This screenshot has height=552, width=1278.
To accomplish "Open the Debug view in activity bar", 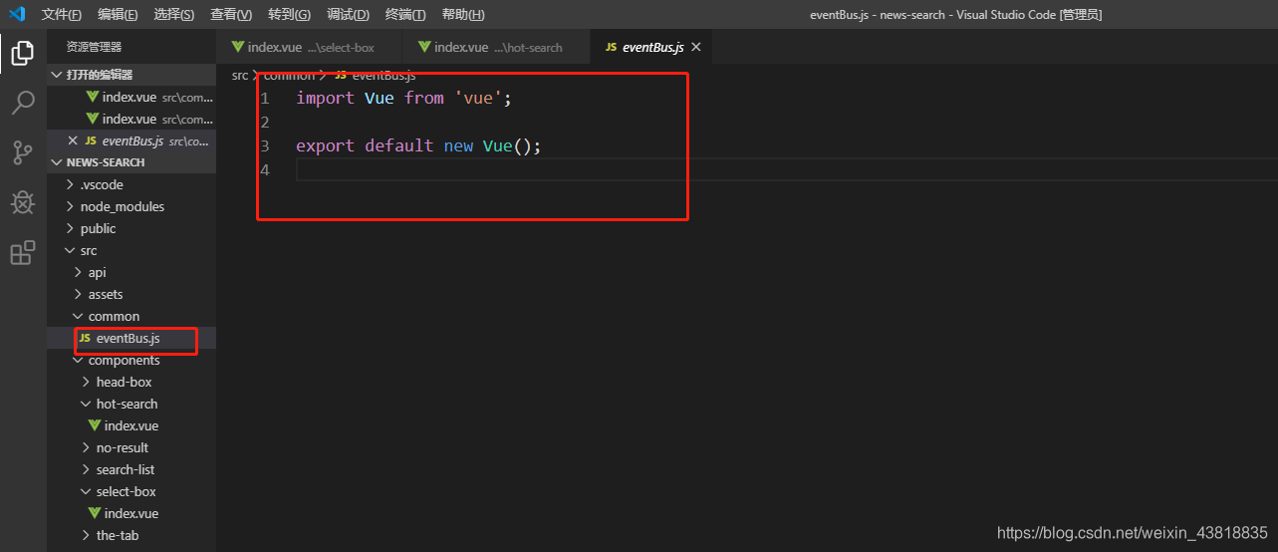I will point(22,202).
